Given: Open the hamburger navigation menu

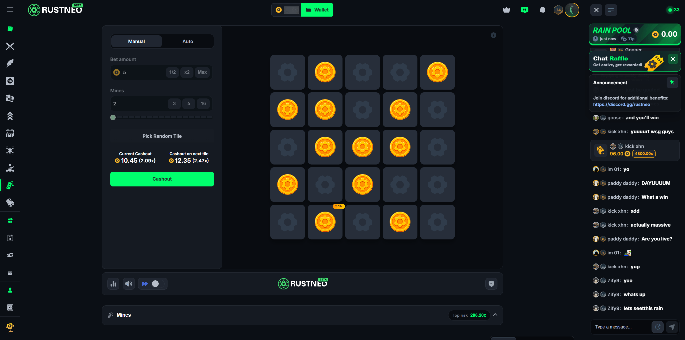Looking at the screenshot, I should coord(10,10).
